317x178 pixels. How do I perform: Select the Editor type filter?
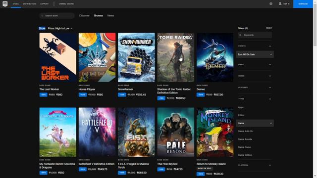click(241, 115)
